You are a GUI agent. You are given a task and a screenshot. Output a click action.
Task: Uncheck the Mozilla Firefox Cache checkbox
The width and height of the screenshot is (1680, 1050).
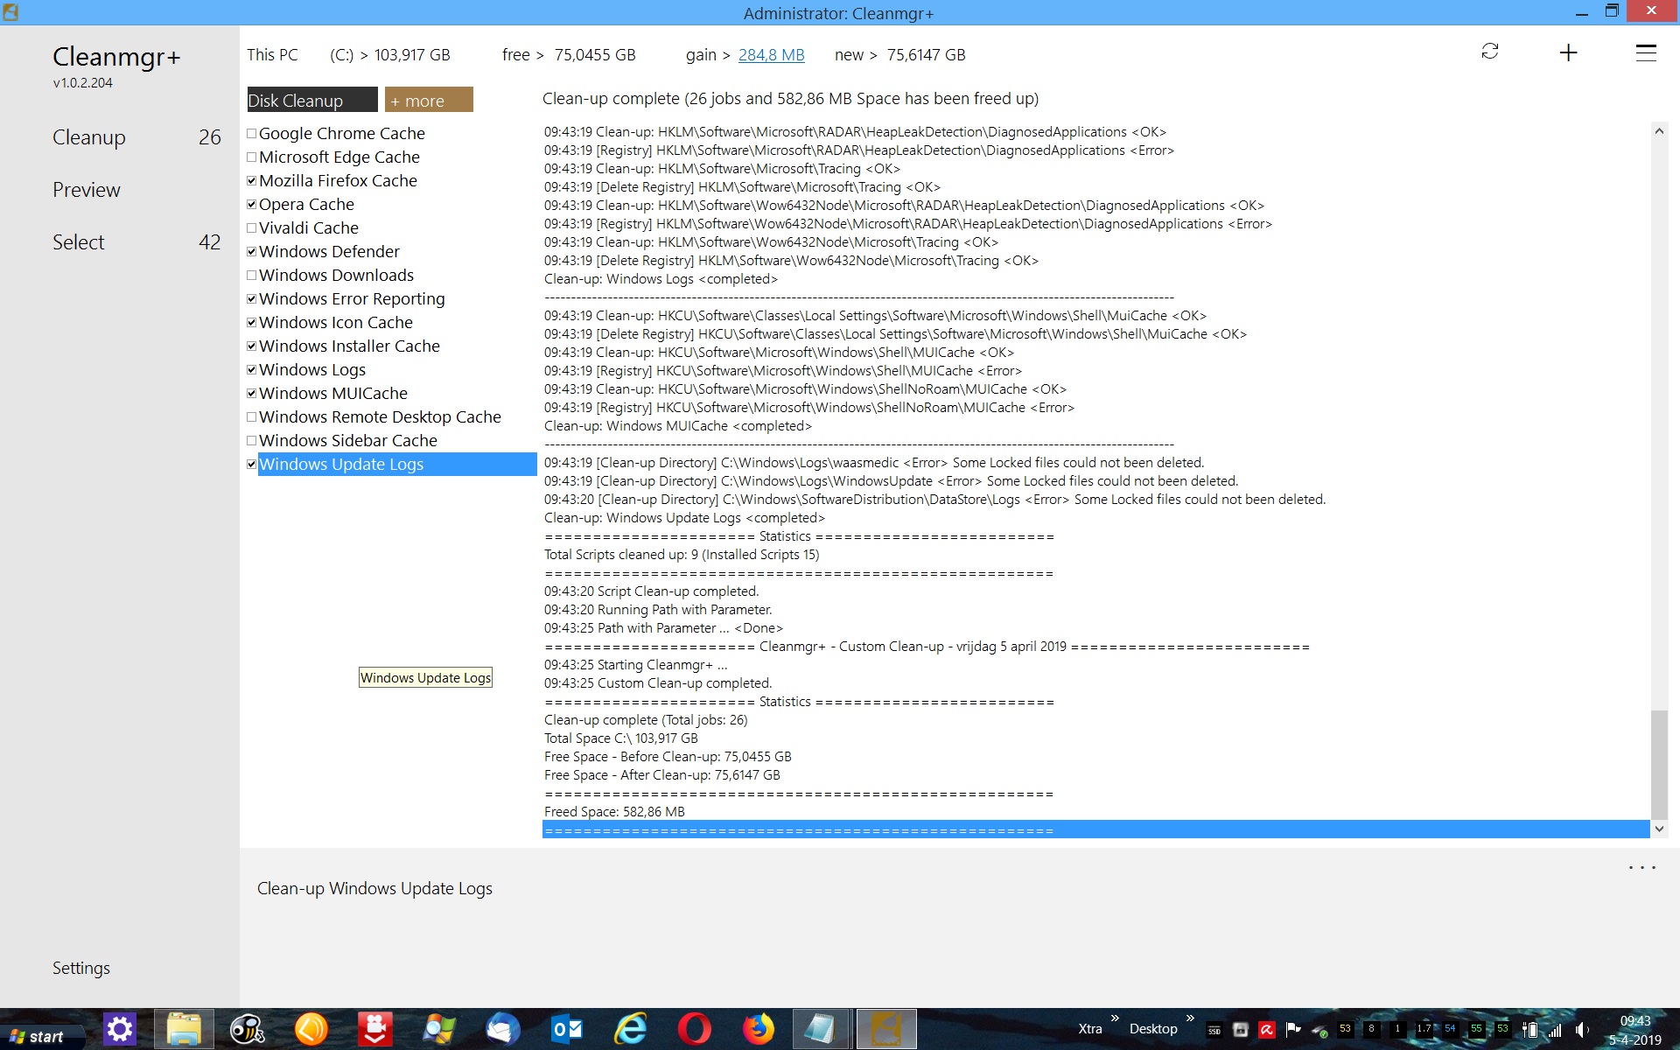[251, 180]
